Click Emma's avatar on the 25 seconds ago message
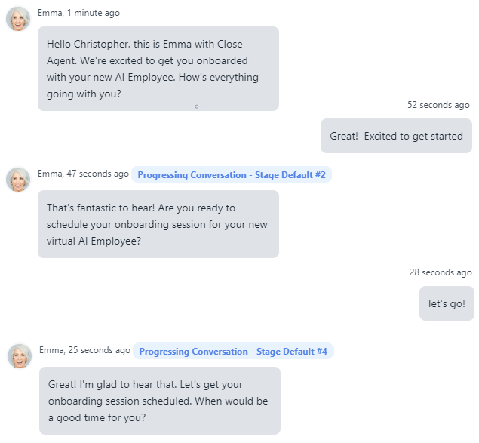Screen dimensions: 479x443 coord(20,356)
